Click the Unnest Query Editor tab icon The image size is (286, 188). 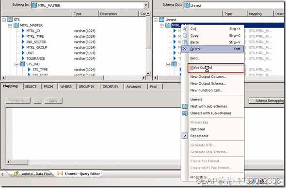[60, 174]
